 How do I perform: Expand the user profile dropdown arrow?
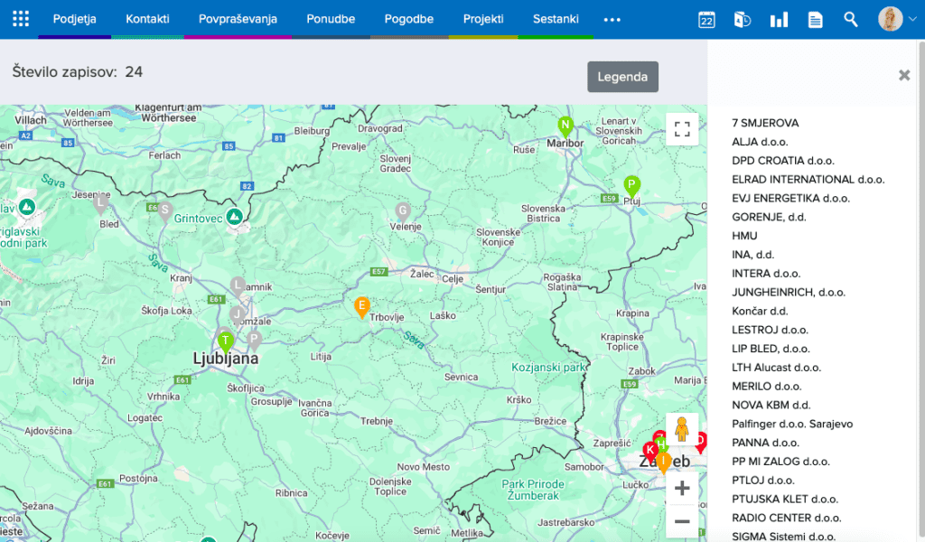(912, 20)
